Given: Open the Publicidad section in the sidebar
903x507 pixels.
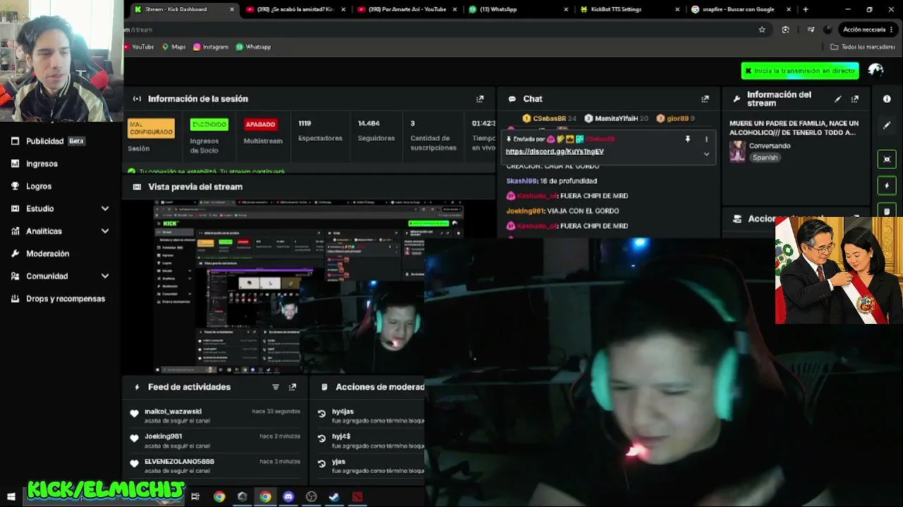Looking at the screenshot, I should (48, 141).
